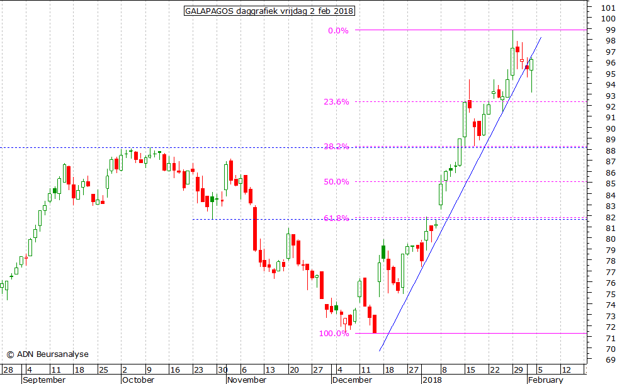Click price 69 on the right axis

[611, 360]
